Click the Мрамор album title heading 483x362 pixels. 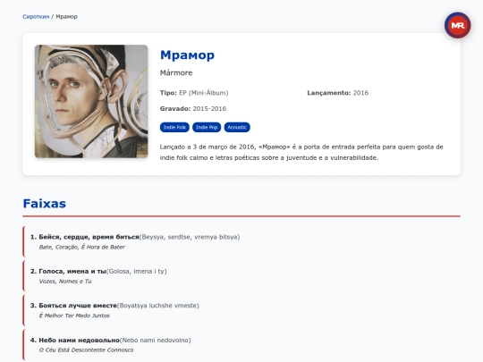pos(187,55)
